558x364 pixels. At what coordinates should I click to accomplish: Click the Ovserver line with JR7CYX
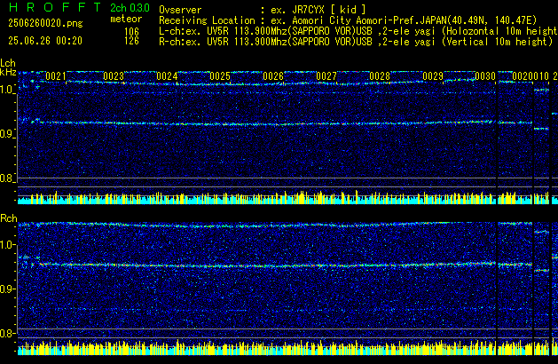tap(263, 10)
